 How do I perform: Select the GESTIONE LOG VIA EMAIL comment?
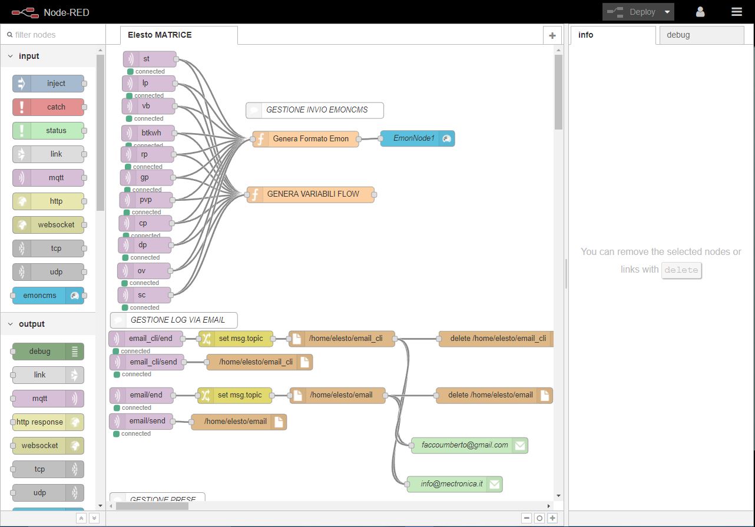pyautogui.click(x=174, y=320)
